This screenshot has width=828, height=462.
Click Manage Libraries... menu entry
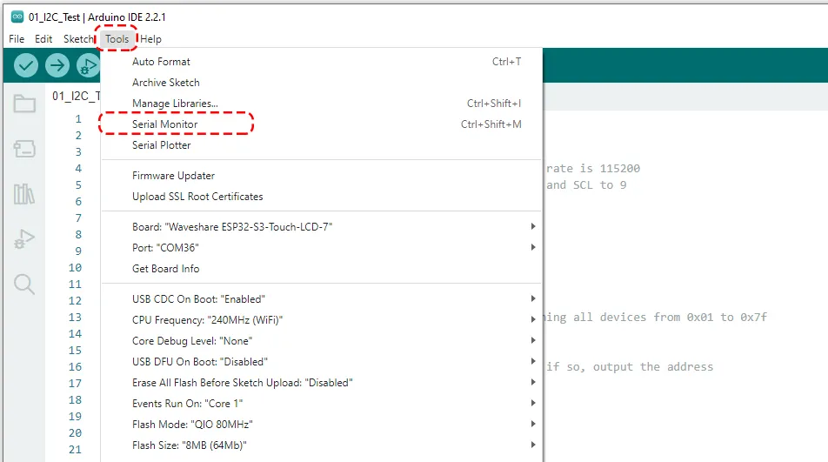175,104
